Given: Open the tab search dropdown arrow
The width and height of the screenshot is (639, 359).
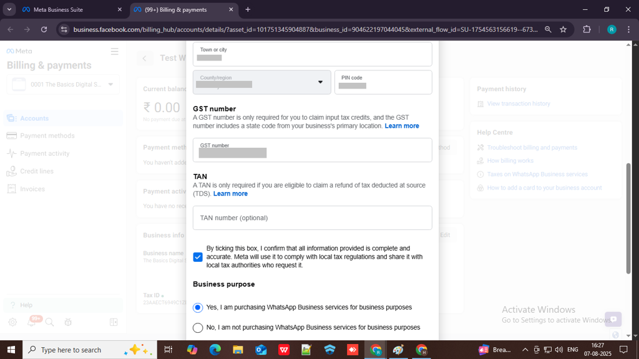Looking at the screenshot, I should tap(9, 9).
